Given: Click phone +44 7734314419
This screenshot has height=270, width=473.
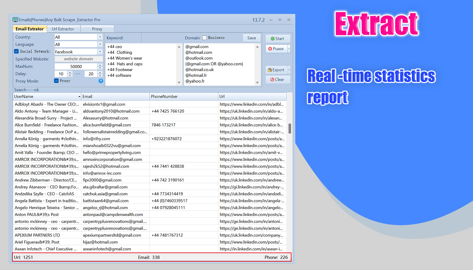Looking at the screenshot, I should pos(167,194).
